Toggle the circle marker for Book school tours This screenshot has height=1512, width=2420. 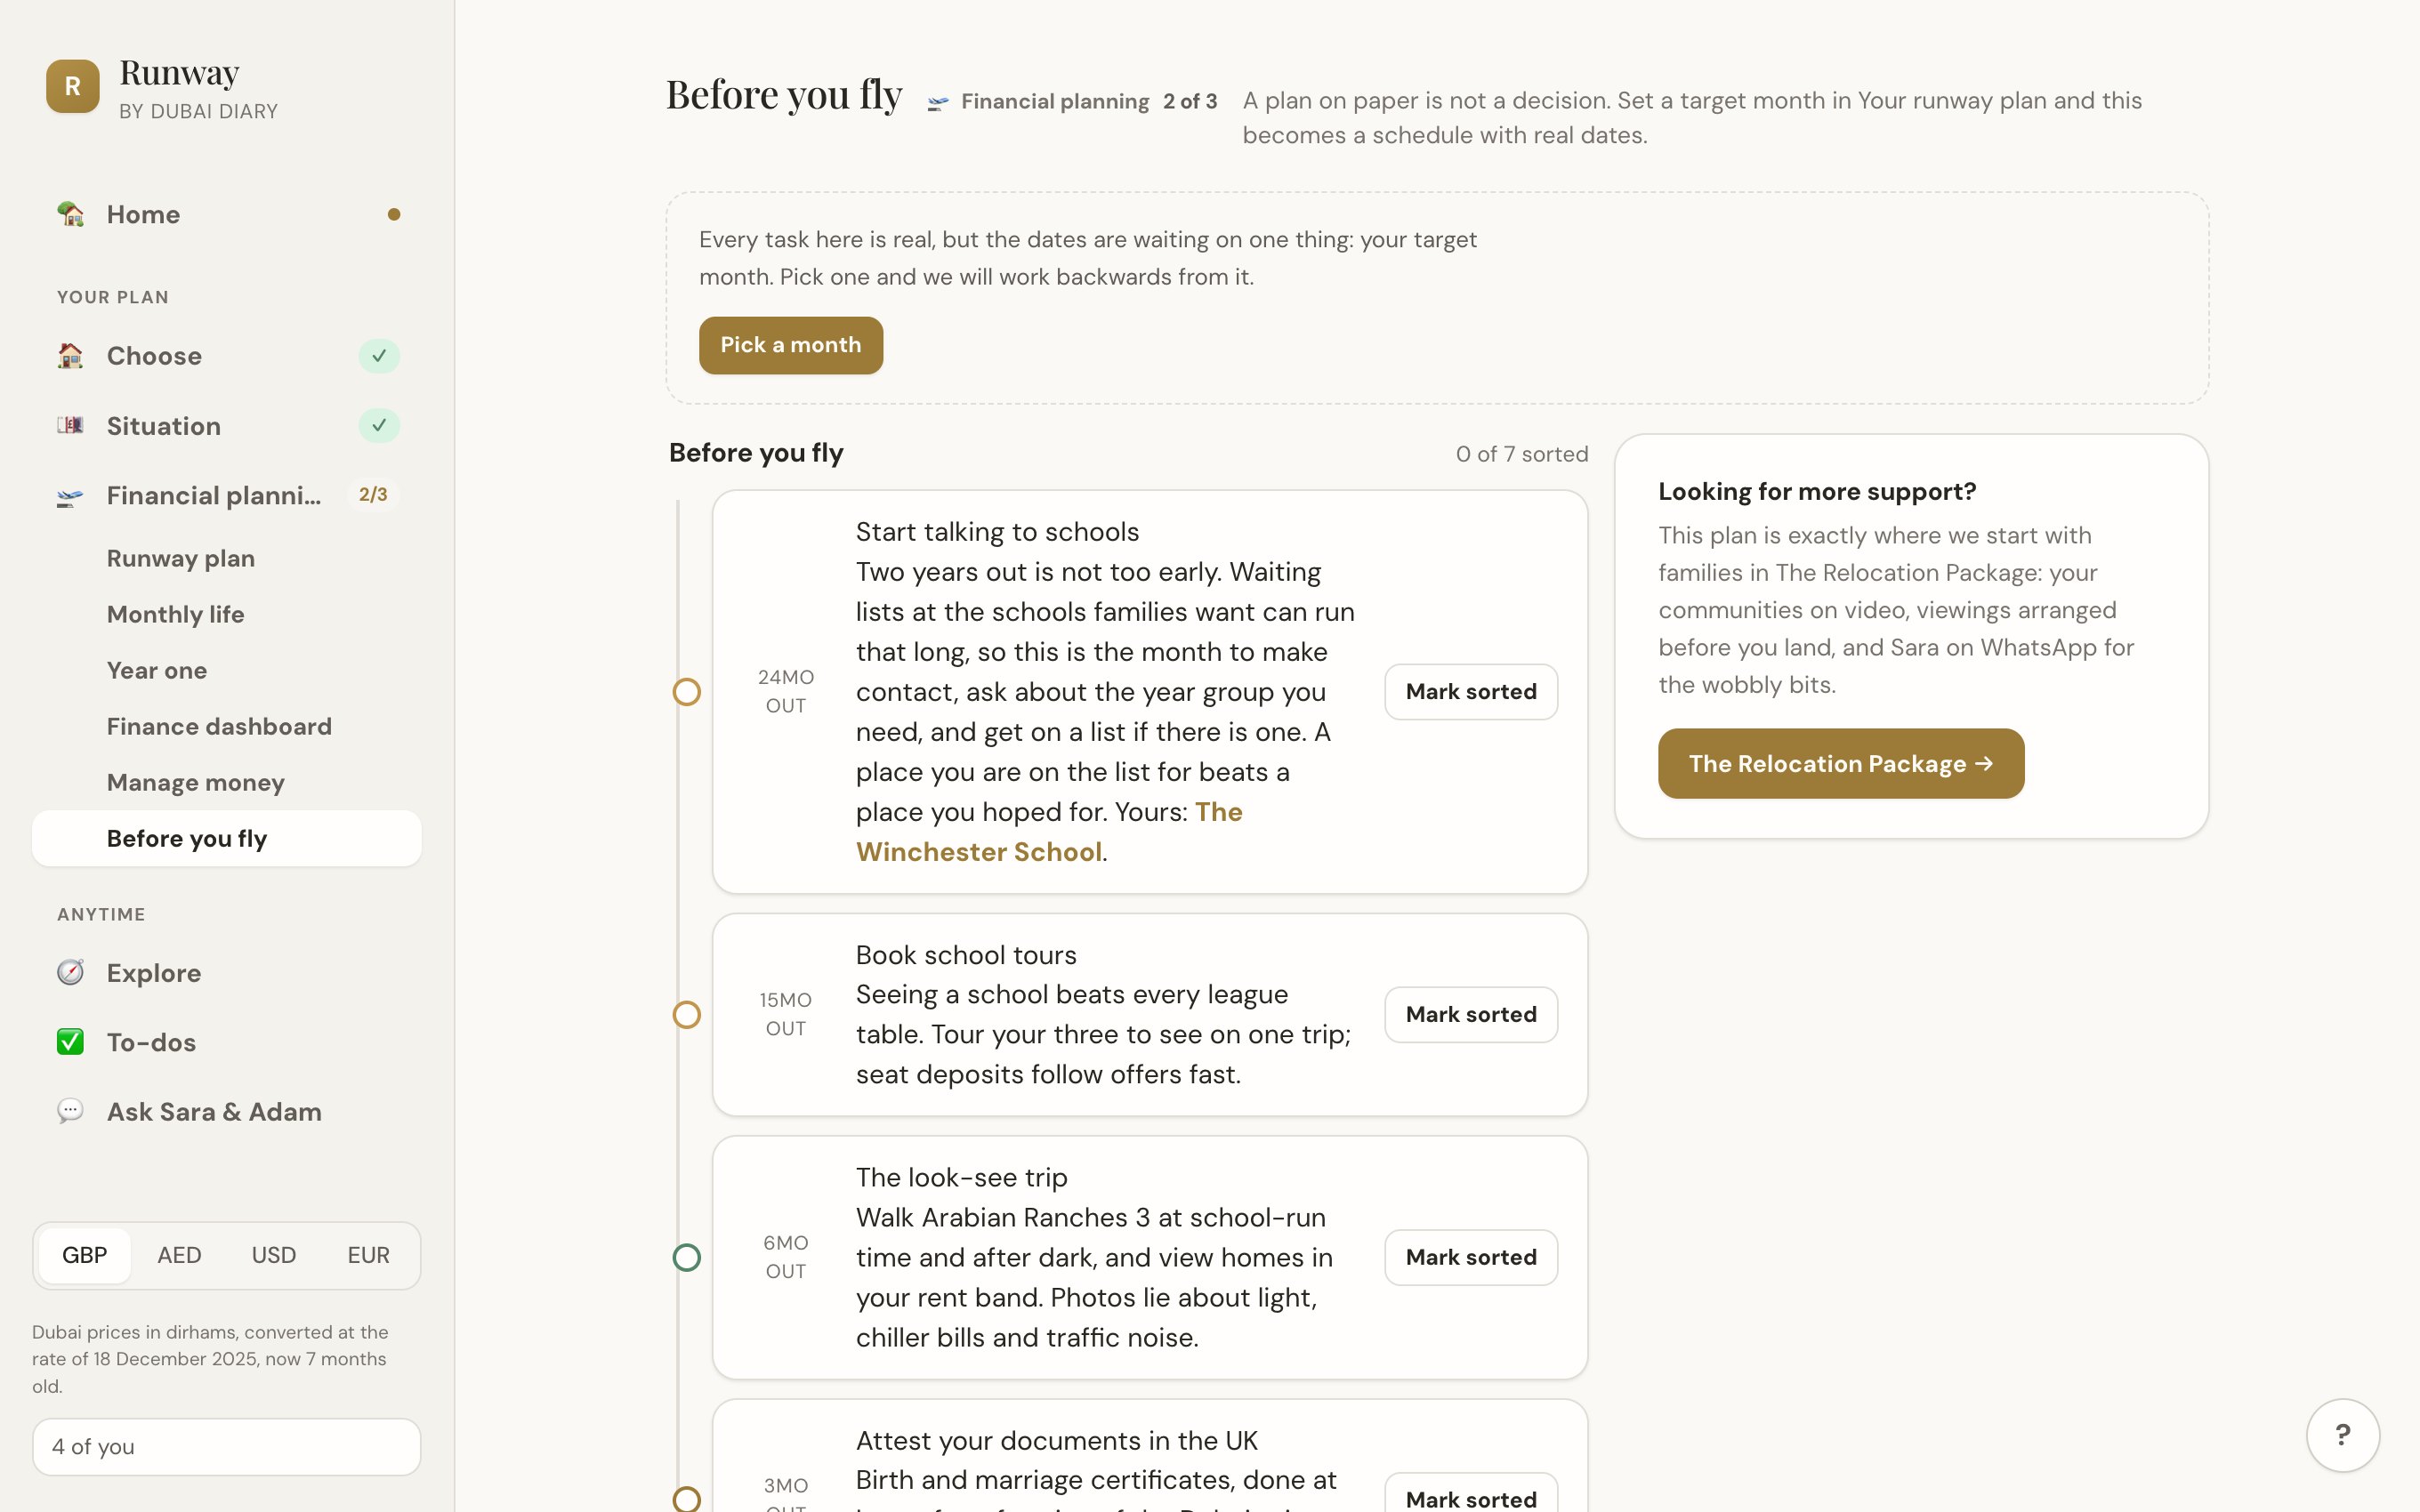687,1015
